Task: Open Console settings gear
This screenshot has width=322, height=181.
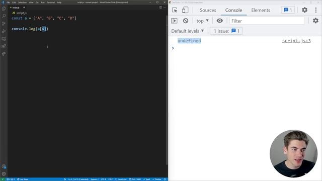Action: pyautogui.click(x=315, y=21)
